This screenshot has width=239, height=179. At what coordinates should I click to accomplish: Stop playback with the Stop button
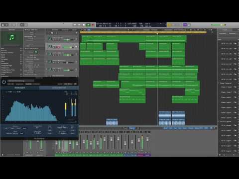(x=84, y=25)
